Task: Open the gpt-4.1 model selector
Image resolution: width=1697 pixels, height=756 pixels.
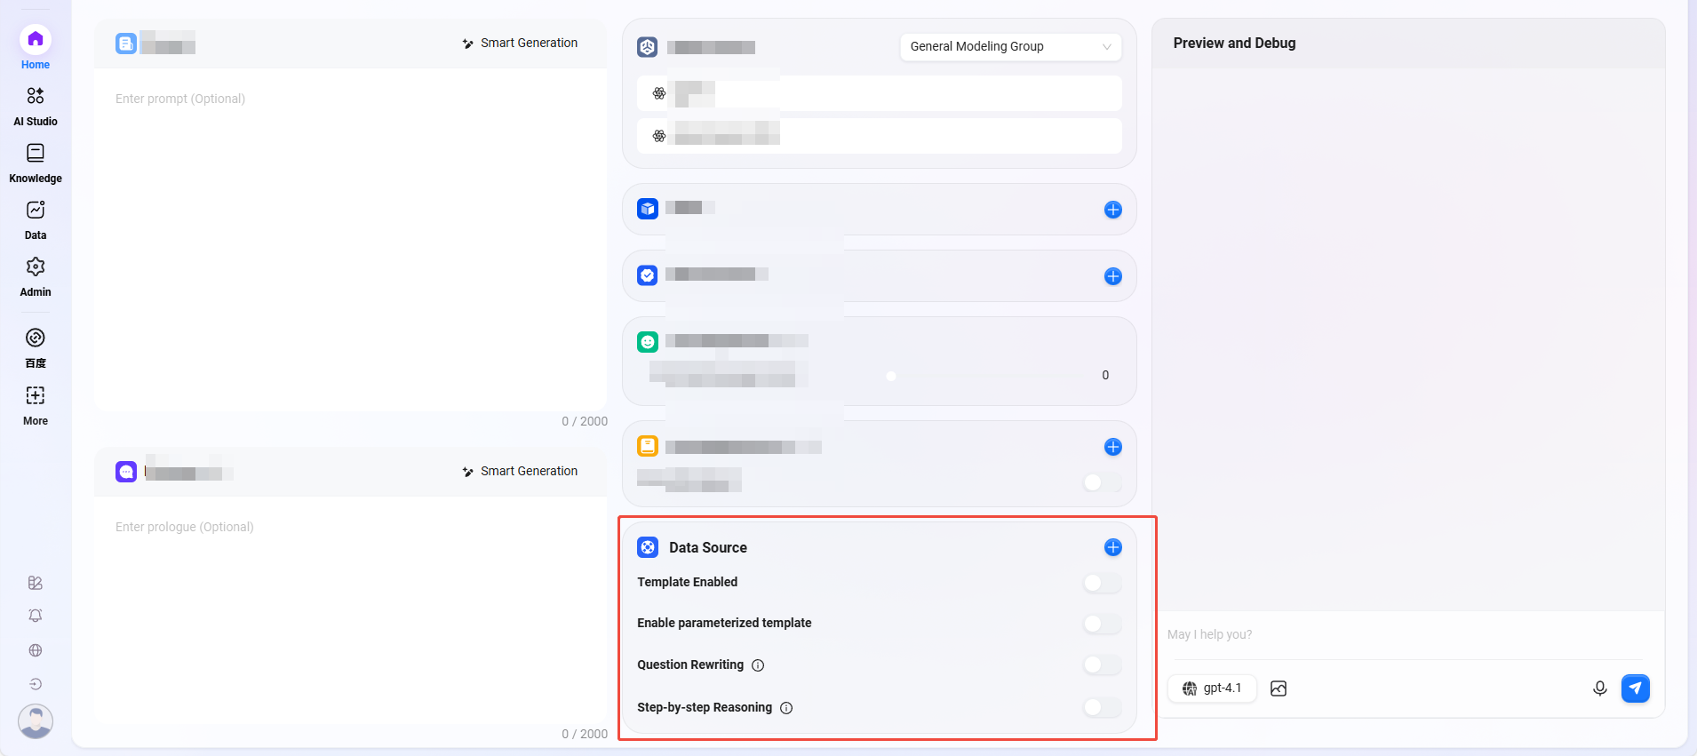Action: (x=1212, y=688)
